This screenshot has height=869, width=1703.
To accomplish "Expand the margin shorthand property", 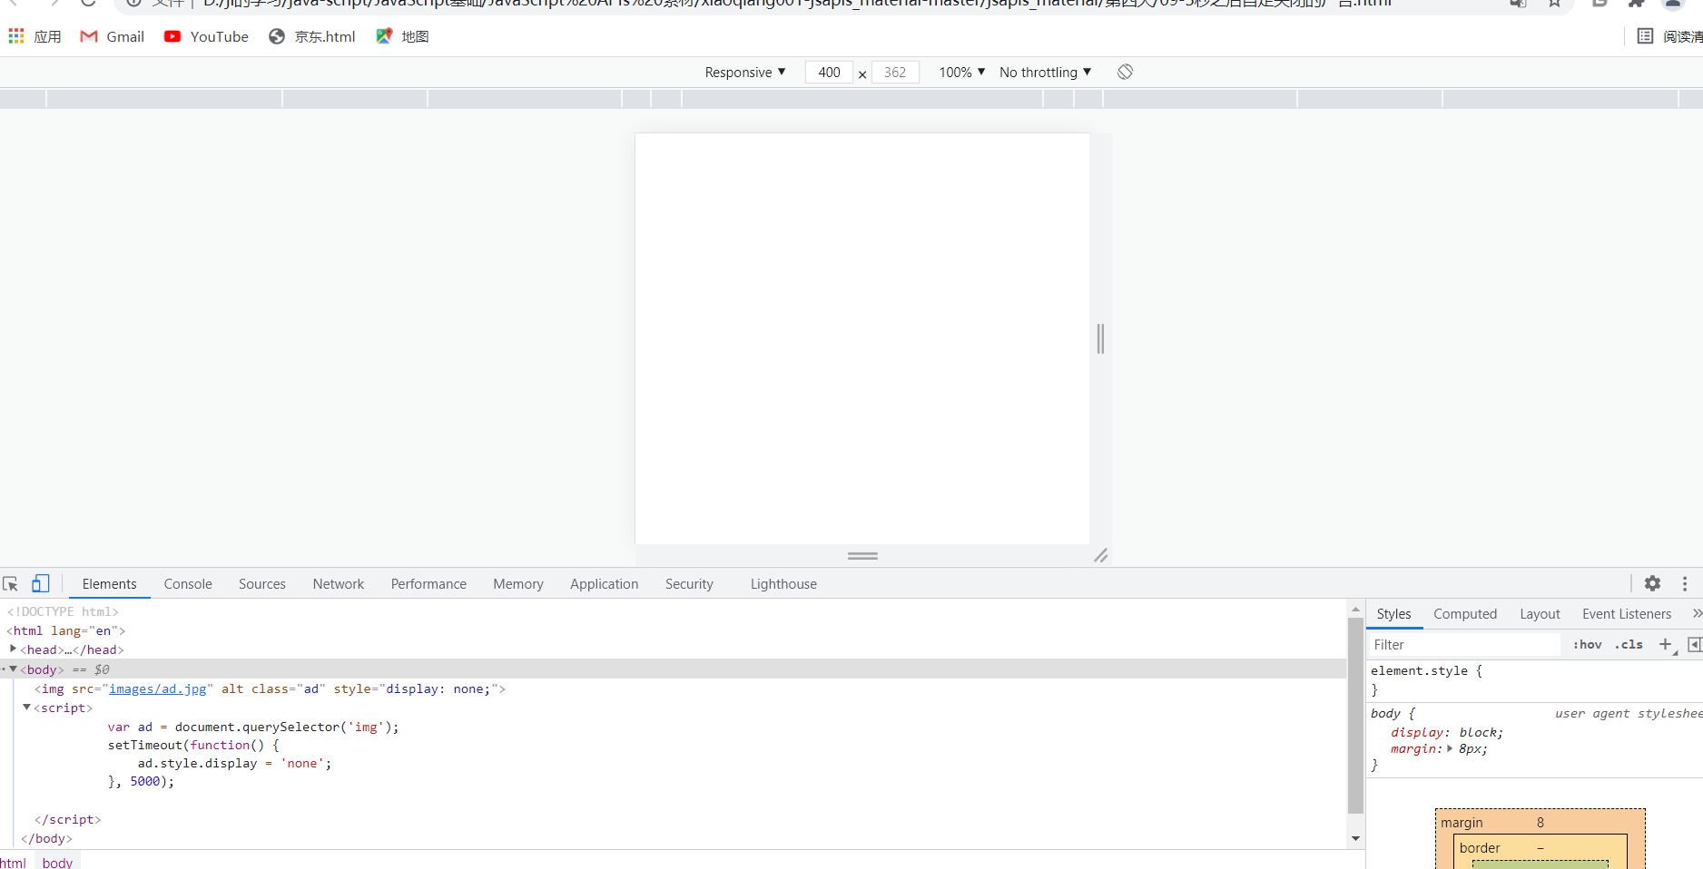I will click(x=1449, y=749).
